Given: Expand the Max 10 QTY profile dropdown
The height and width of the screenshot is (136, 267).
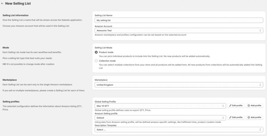Looking at the screenshot, I should point(160,106).
